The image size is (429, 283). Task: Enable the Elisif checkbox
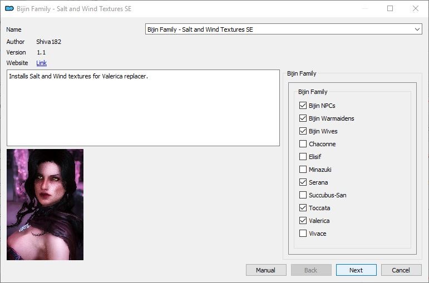click(303, 157)
